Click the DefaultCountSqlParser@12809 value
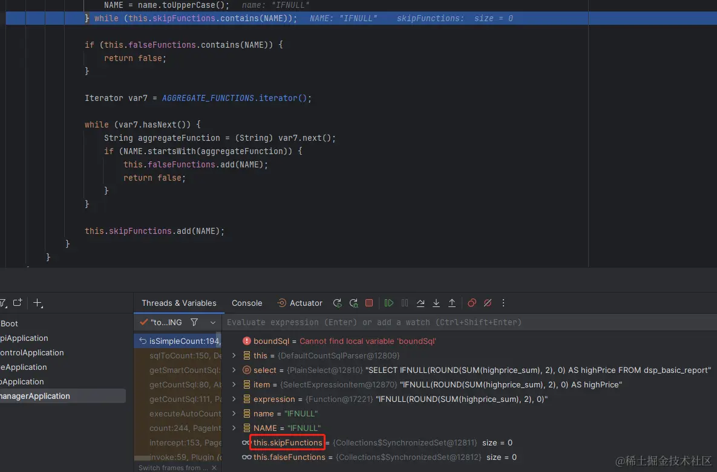This screenshot has height=472, width=717. (x=338, y=355)
